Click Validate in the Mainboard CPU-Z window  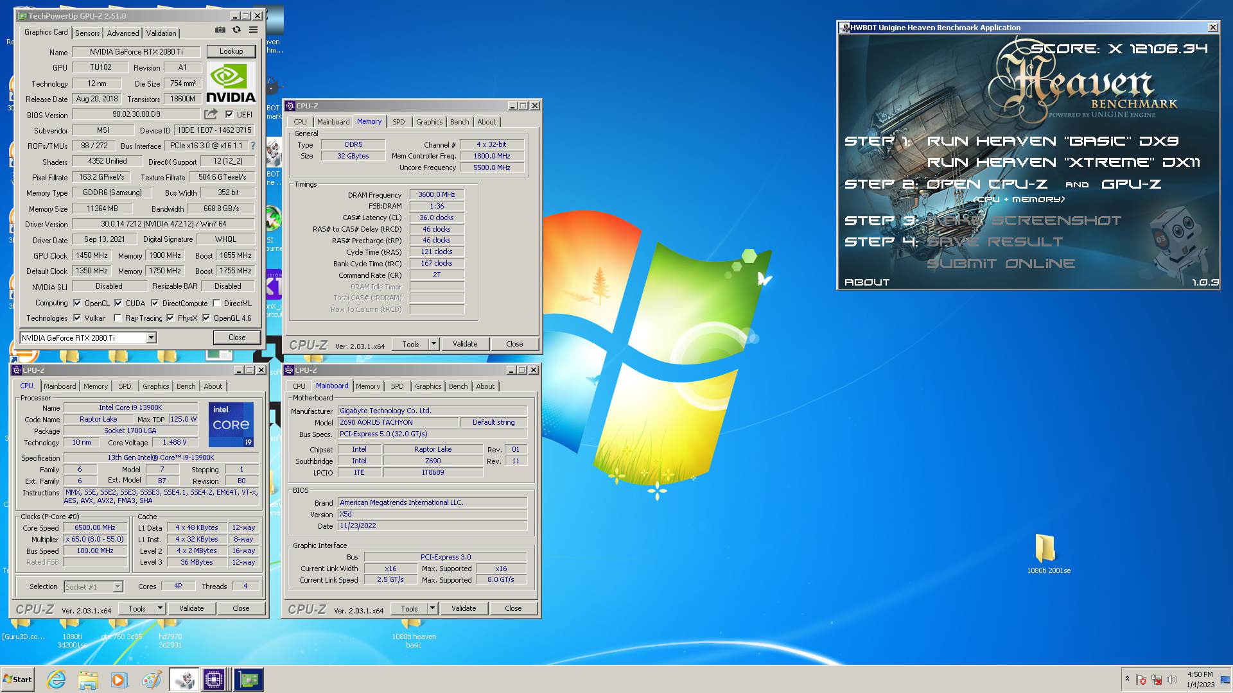coord(464,608)
